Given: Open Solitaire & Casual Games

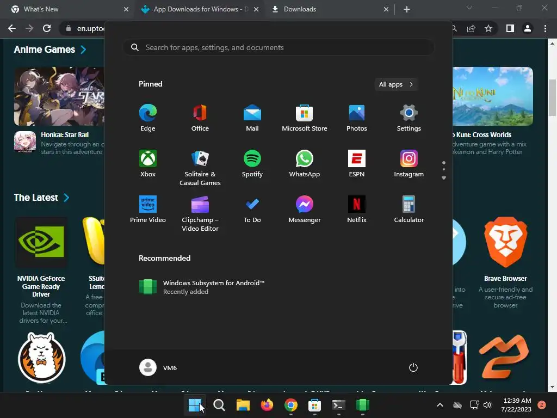Looking at the screenshot, I should 200,168.
